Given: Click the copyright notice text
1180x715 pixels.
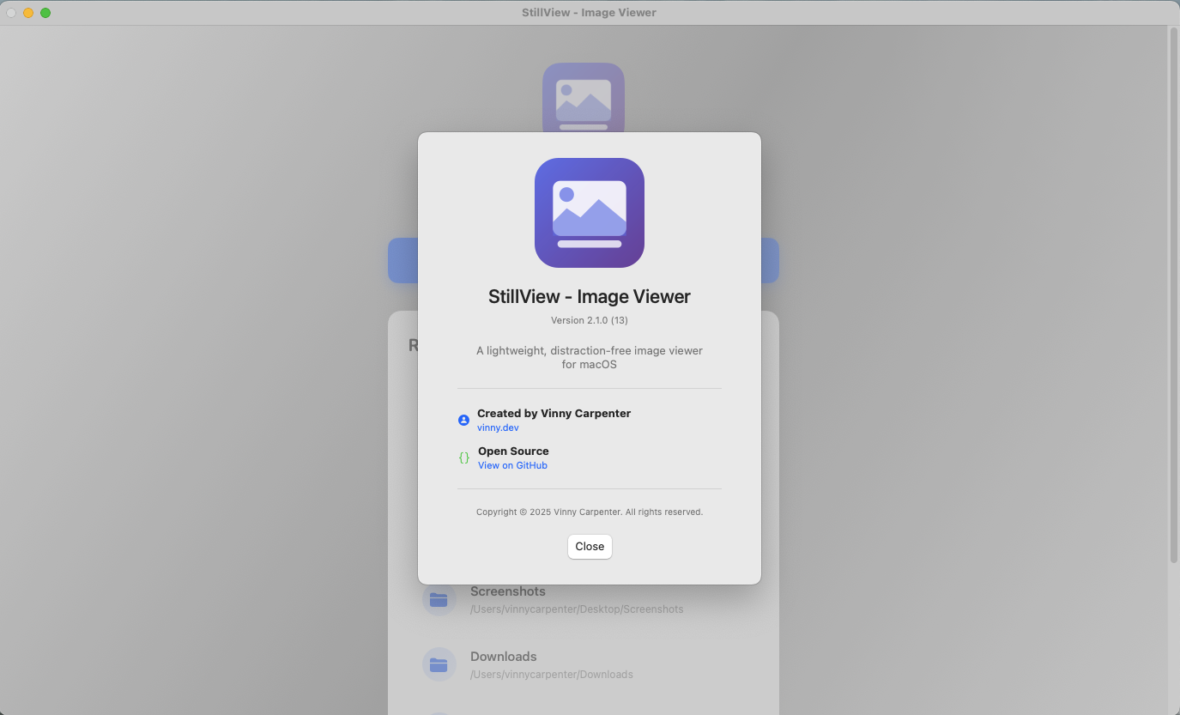Looking at the screenshot, I should point(590,512).
